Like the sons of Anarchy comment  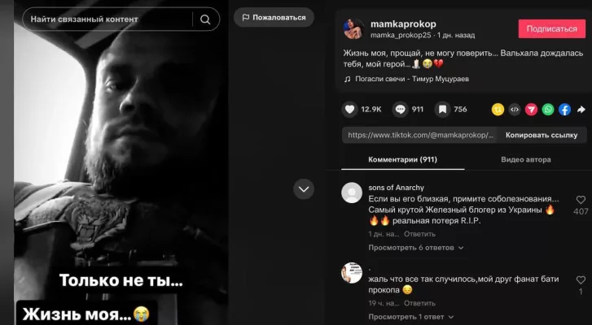581,200
